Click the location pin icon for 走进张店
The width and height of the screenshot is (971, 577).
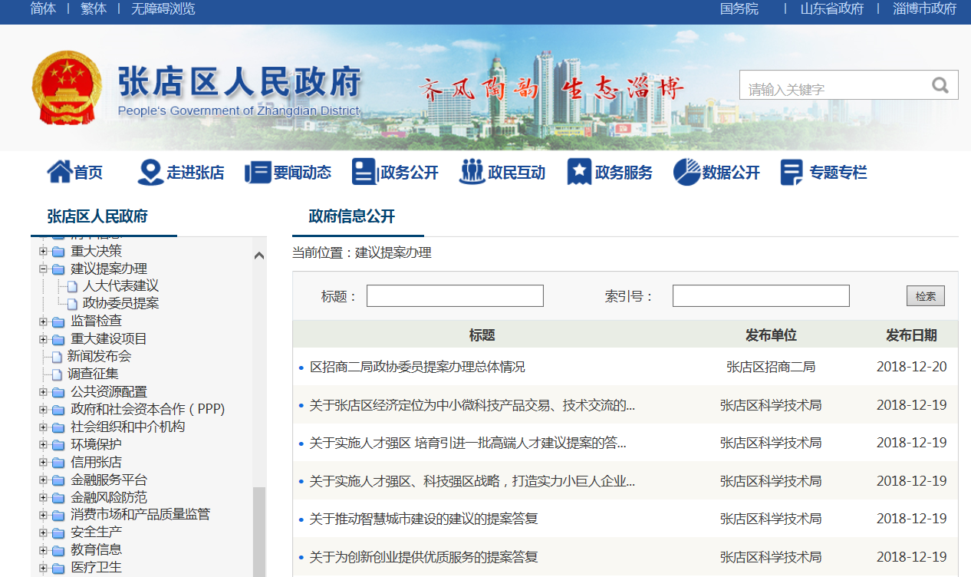click(150, 172)
